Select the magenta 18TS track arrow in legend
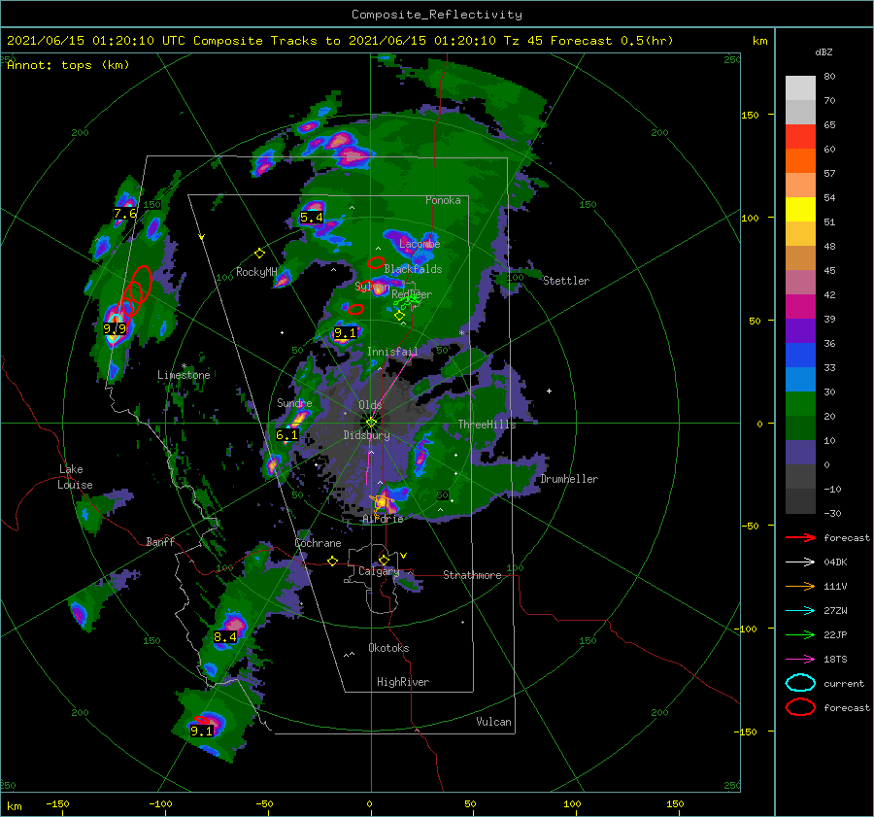The image size is (874, 817). 800,660
